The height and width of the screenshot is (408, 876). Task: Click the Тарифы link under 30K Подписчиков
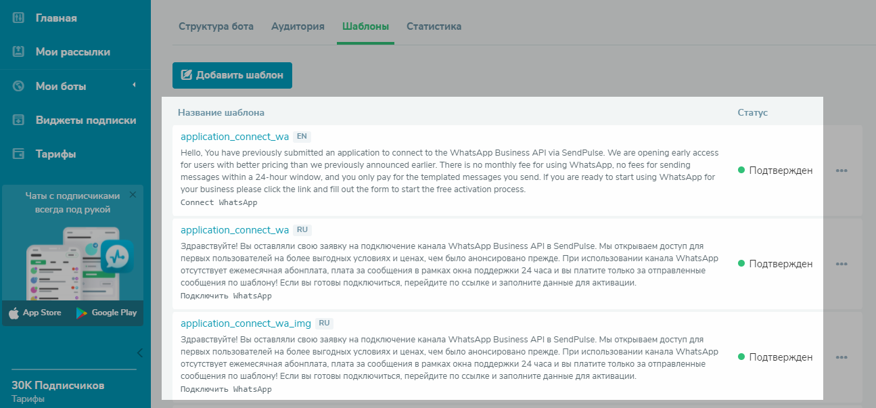click(x=28, y=399)
